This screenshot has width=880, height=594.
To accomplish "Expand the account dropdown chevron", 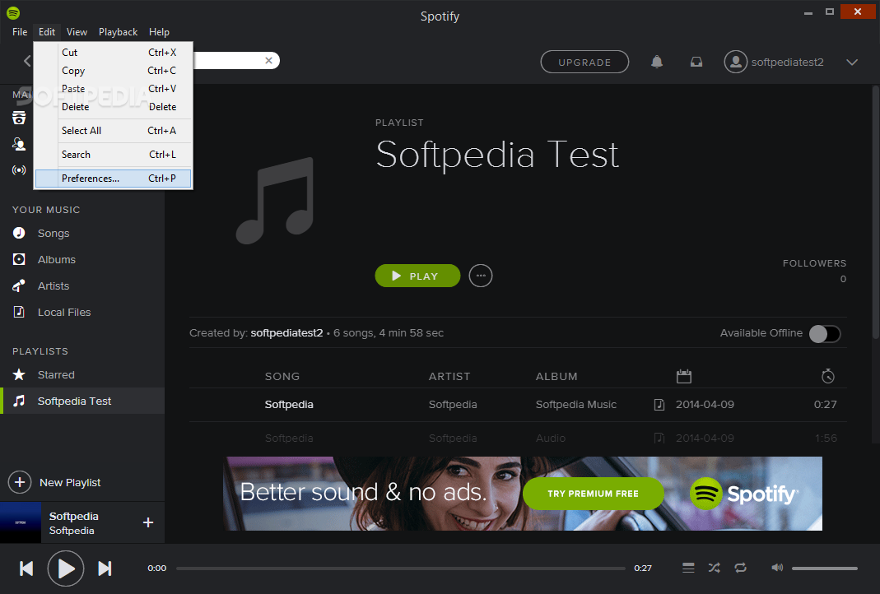I will click(x=851, y=62).
